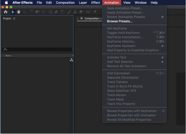Screen dimensions: 186x134
Task: Click Add Expression menu entry
Action: pyautogui.click(x=134, y=73)
